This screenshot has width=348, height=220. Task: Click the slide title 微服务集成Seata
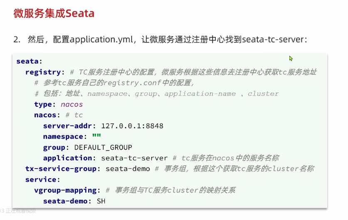pos(54,14)
